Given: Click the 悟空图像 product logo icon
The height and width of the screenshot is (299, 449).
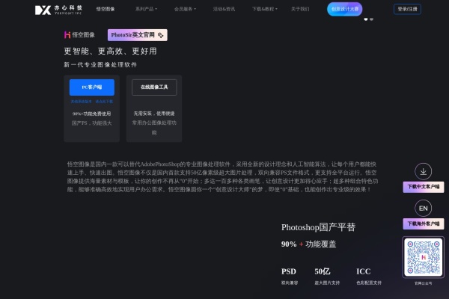Looking at the screenshot, I should (67, 35).
